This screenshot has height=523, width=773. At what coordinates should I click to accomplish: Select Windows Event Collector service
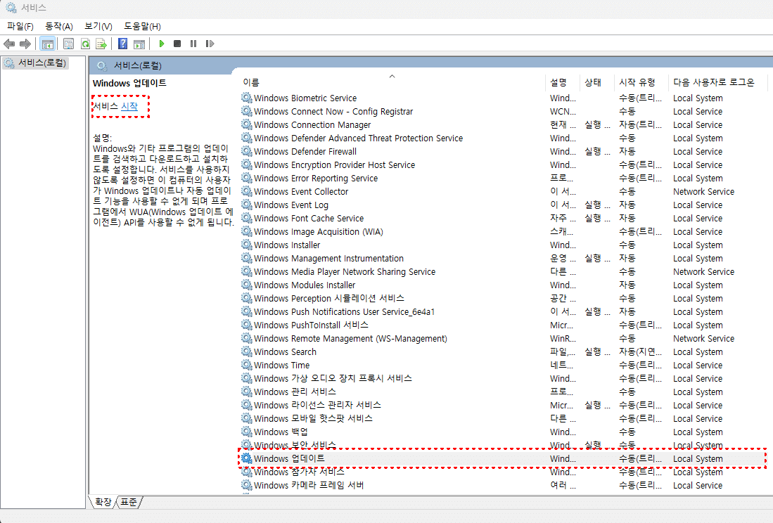tap(503, 192)
